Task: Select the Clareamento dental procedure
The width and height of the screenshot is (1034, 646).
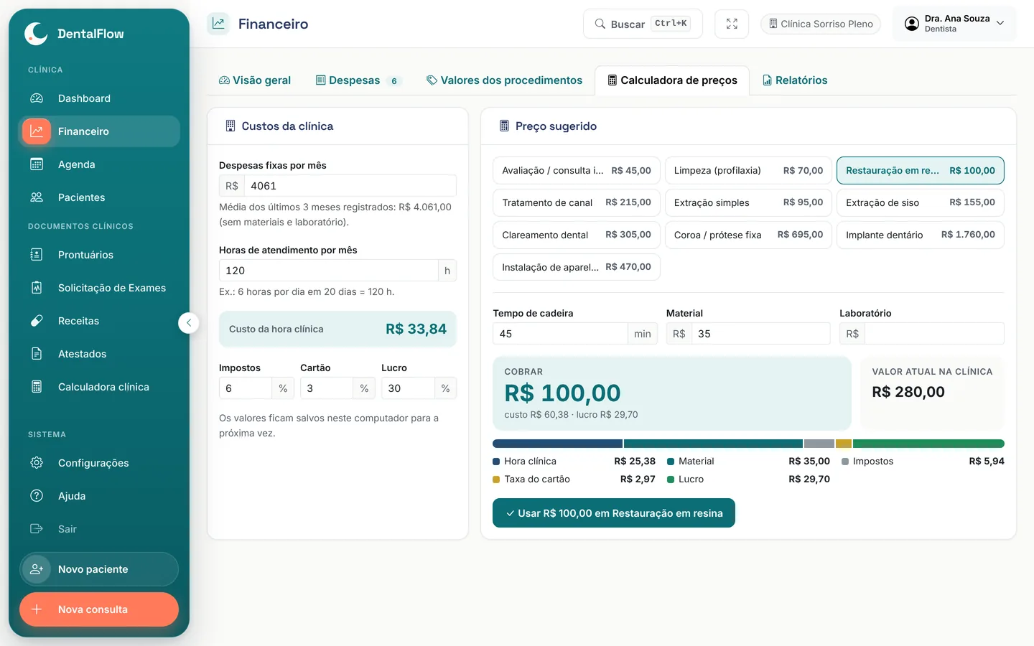Action: (x=577, y=235)
